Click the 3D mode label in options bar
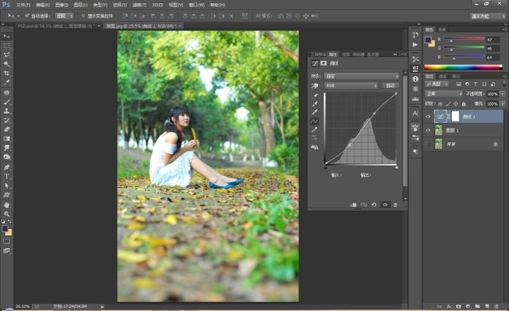This screenshot has width=509, height=311. pos(263,16)
